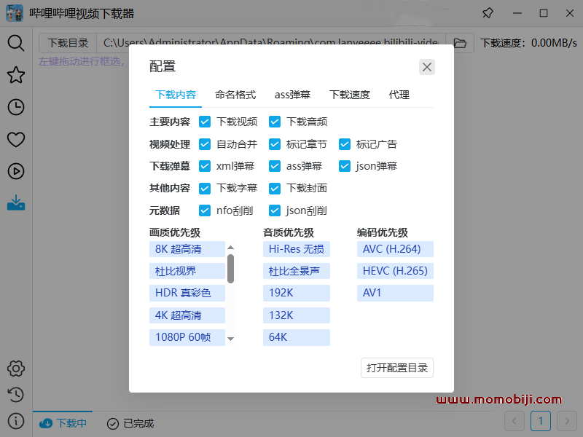Open the 代理 configuration tab
The height and width of the screenshot is (437, 583).
[399, 94]
